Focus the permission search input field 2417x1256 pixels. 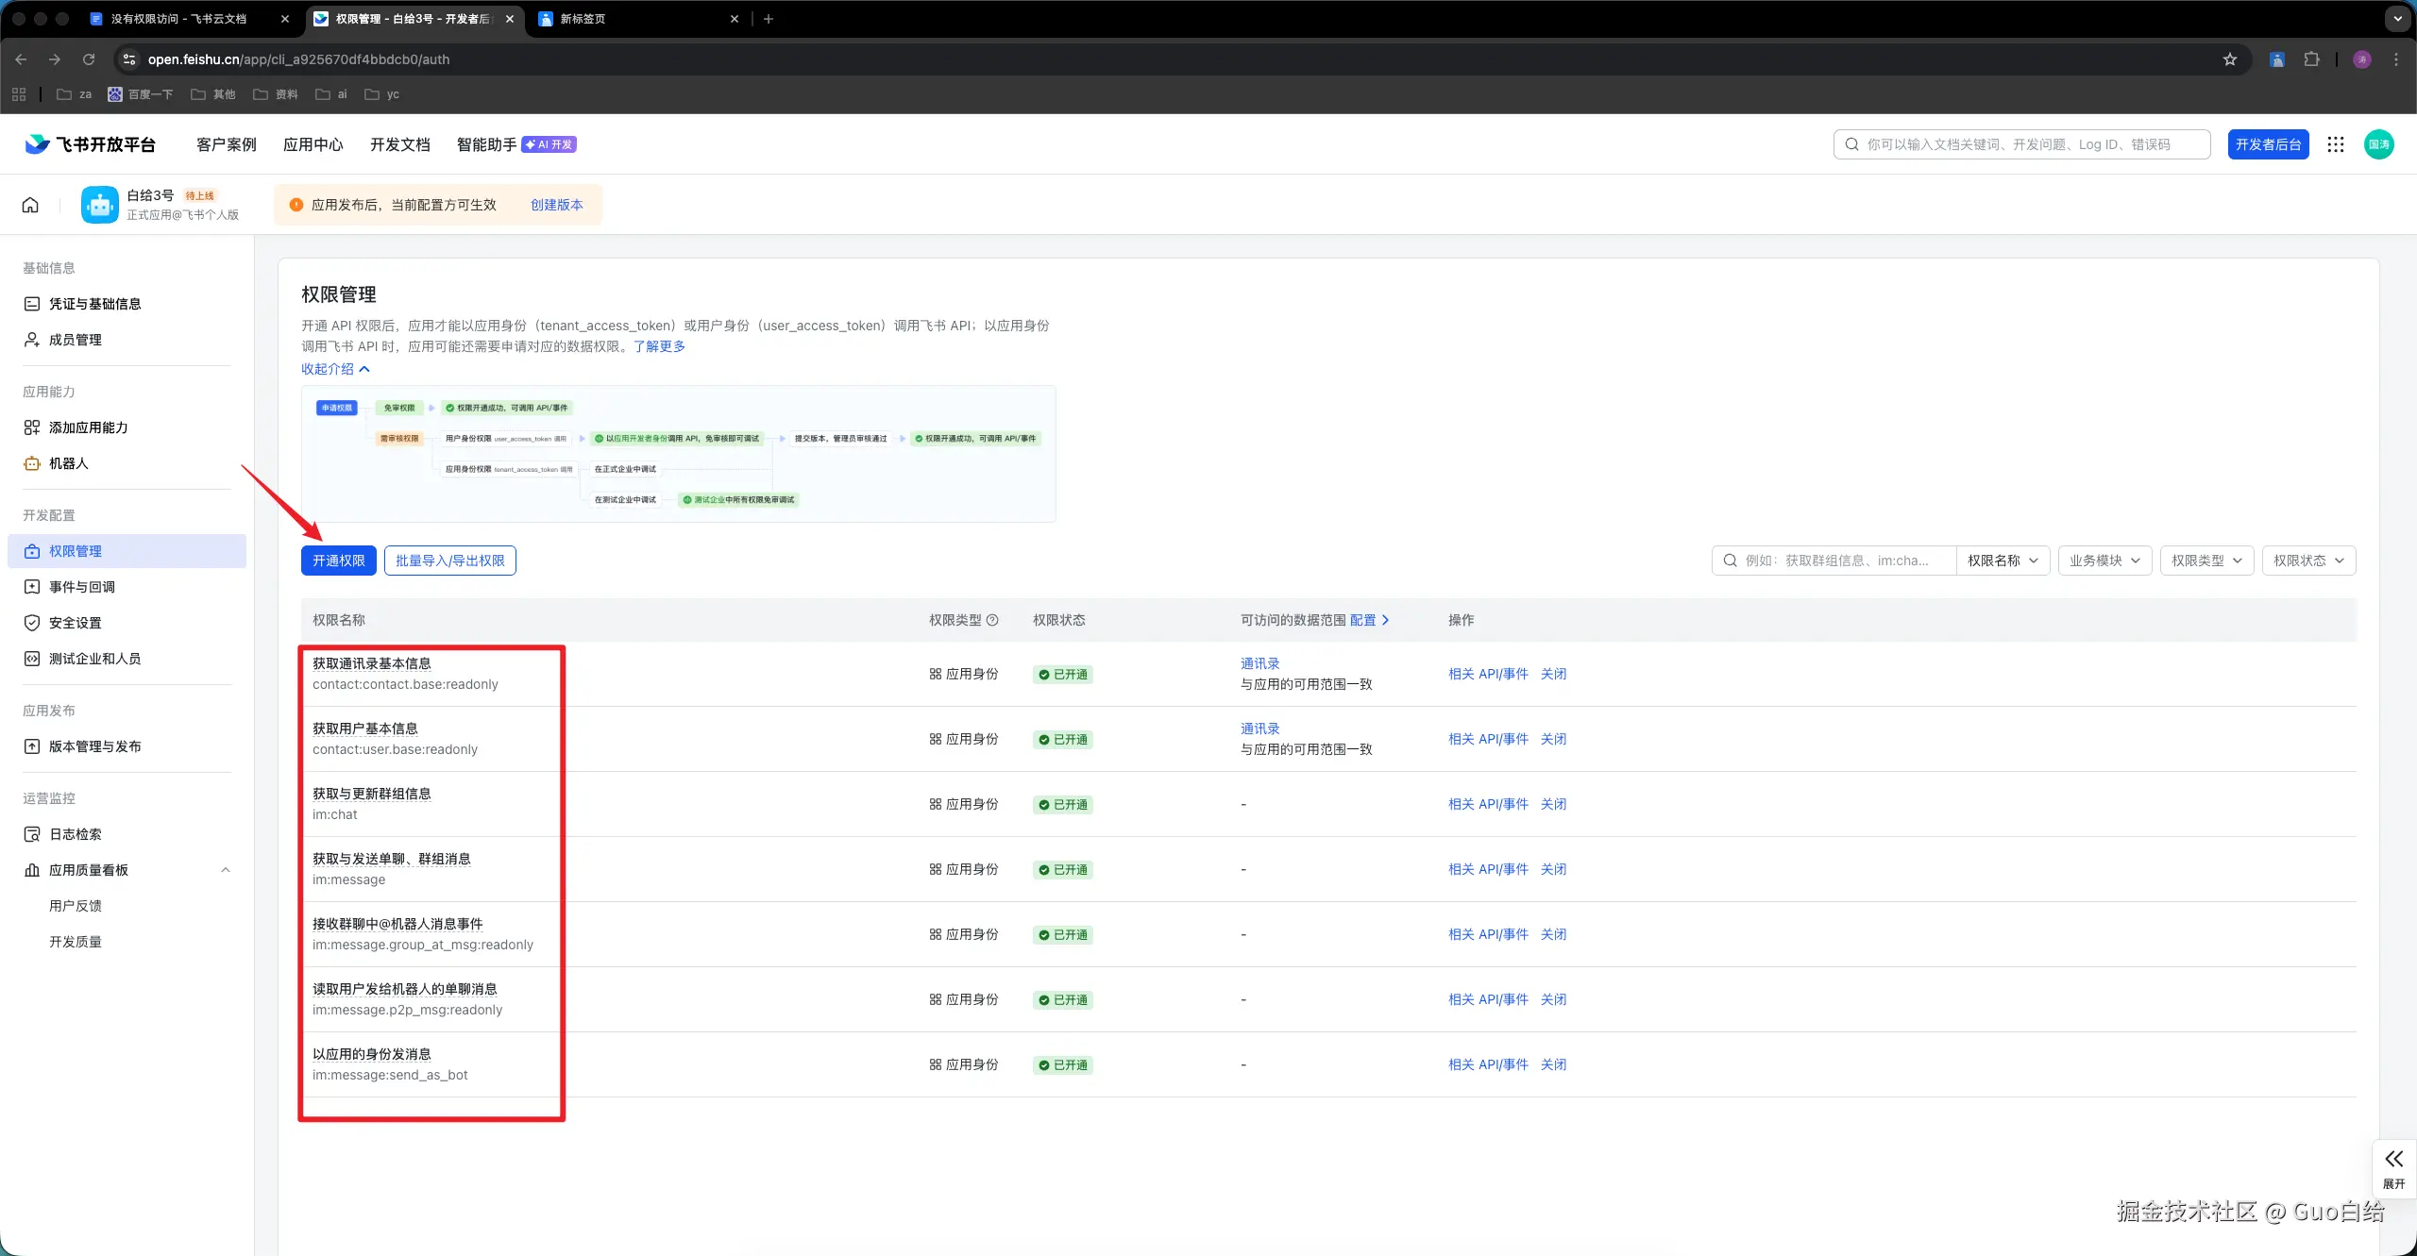[x=1834, y=561]
